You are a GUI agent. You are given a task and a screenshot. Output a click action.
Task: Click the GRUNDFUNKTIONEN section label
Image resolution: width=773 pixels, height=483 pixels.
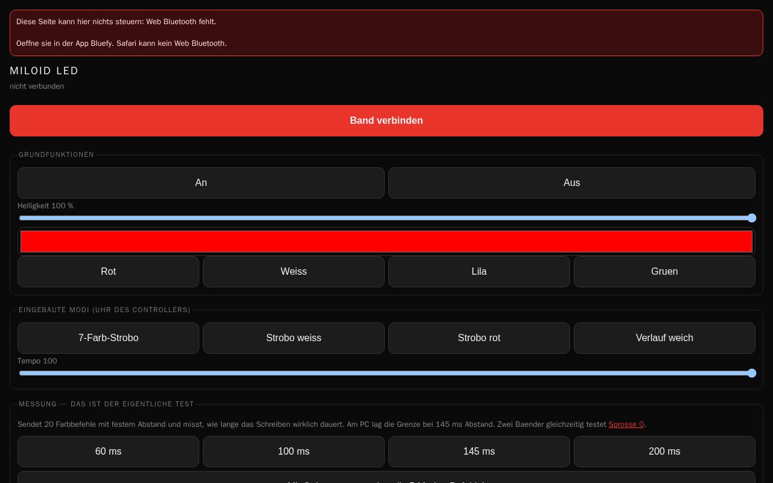point(56,155)
